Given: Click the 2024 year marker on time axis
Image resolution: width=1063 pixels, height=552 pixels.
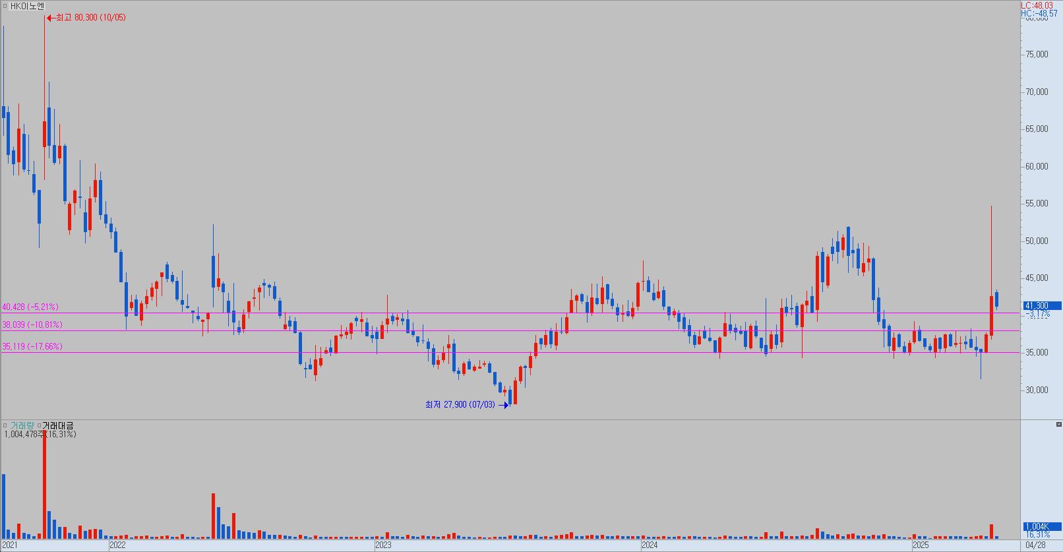Looking at the screenshot, I should coord(650,545).
